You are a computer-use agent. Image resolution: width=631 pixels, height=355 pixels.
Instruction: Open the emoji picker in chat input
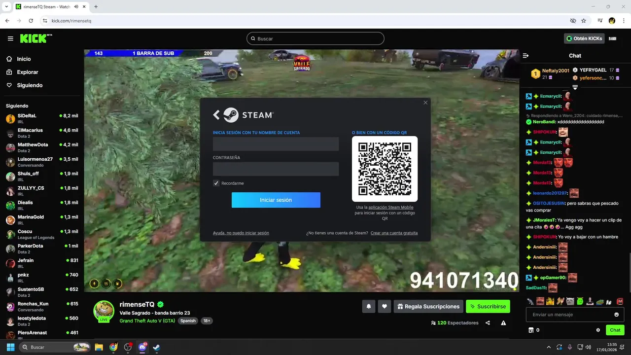(616, 315)
